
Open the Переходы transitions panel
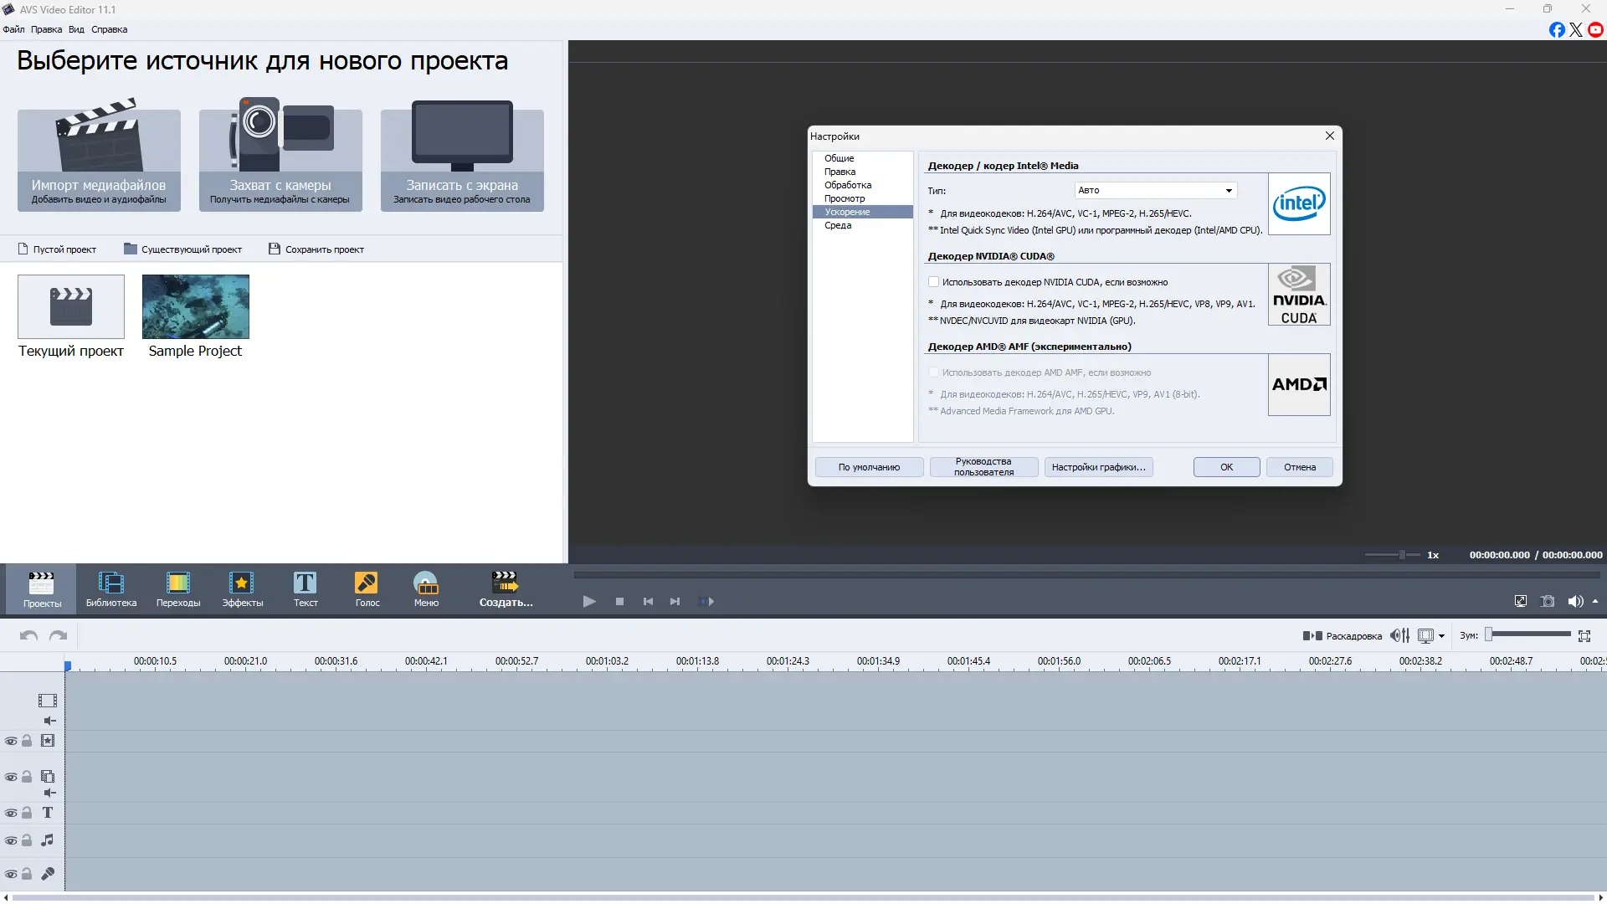click(x=177, y=588)
